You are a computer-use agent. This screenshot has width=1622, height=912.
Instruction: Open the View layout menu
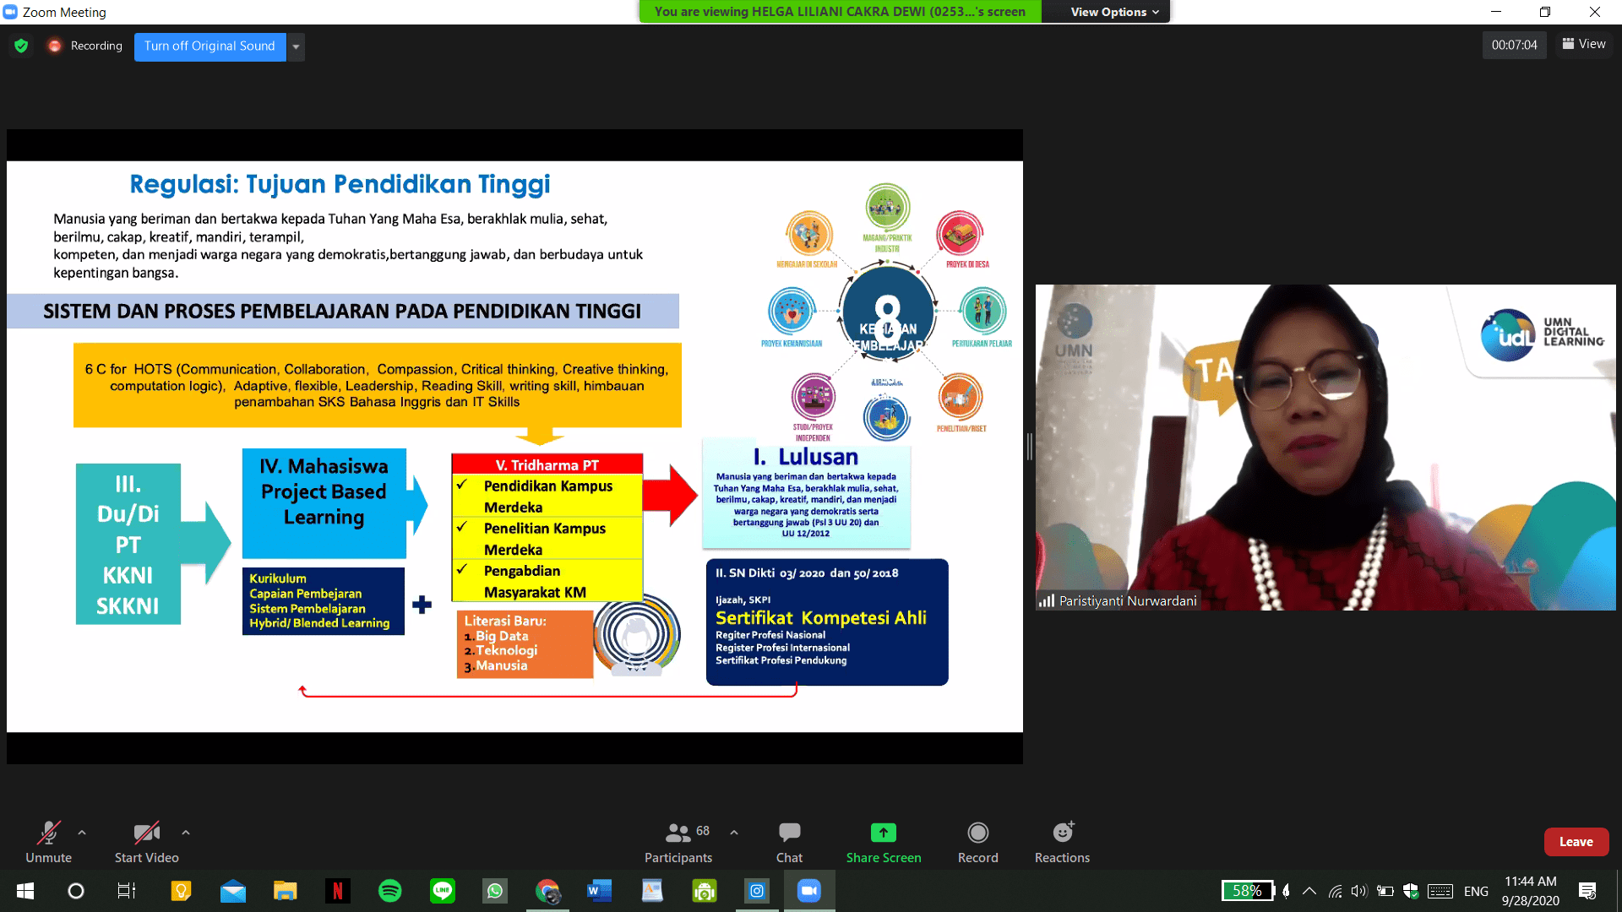pos(1584,44)
